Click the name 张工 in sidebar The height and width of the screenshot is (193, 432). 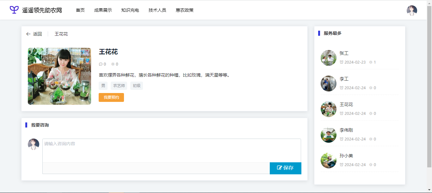(344, 53)
